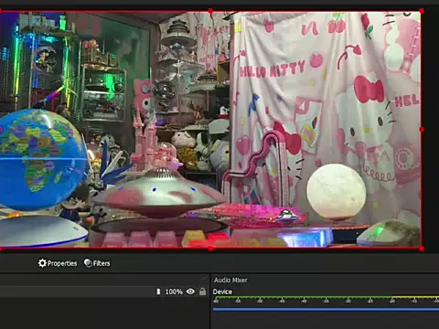This screenshot has height=329, width=439.
Task: Open the Filters dialog for the source
Action: (x=97, y=263)
